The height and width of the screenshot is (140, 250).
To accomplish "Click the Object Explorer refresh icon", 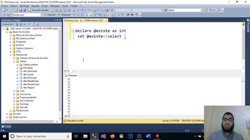I will pos(33,24).
